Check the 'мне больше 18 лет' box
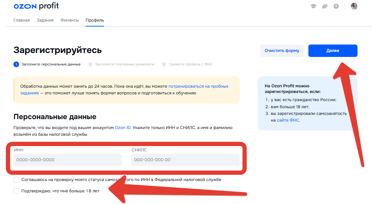Image resolution: width=372 pixels, height=204 pixels. [16, 191]
